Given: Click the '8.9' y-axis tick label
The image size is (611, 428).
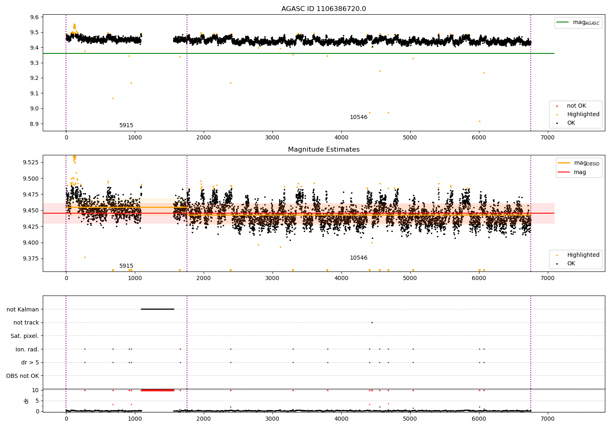Looking at the screenshot, I should 35,124.
